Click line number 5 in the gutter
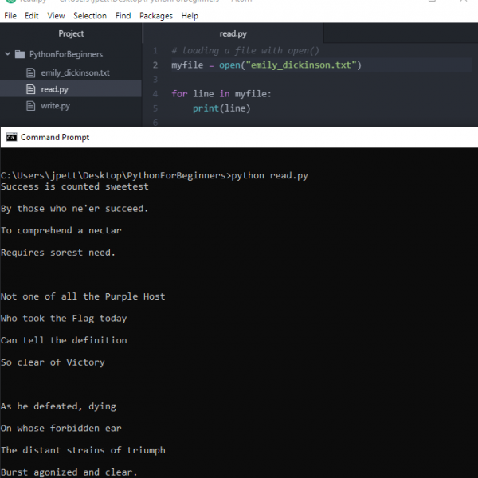This screenshot has height=478, width=478. click(155, 108)
